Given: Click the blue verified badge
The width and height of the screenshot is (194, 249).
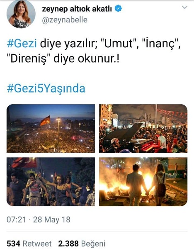Looking at the screenshot, I should (x=118, y=8).
